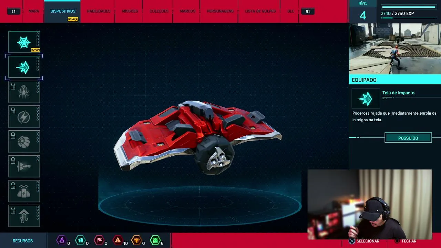Viewport: 441px width, 248px height.
Task: Click the equipped Teia de Impacto icon
Action: (x=366, y=99)
